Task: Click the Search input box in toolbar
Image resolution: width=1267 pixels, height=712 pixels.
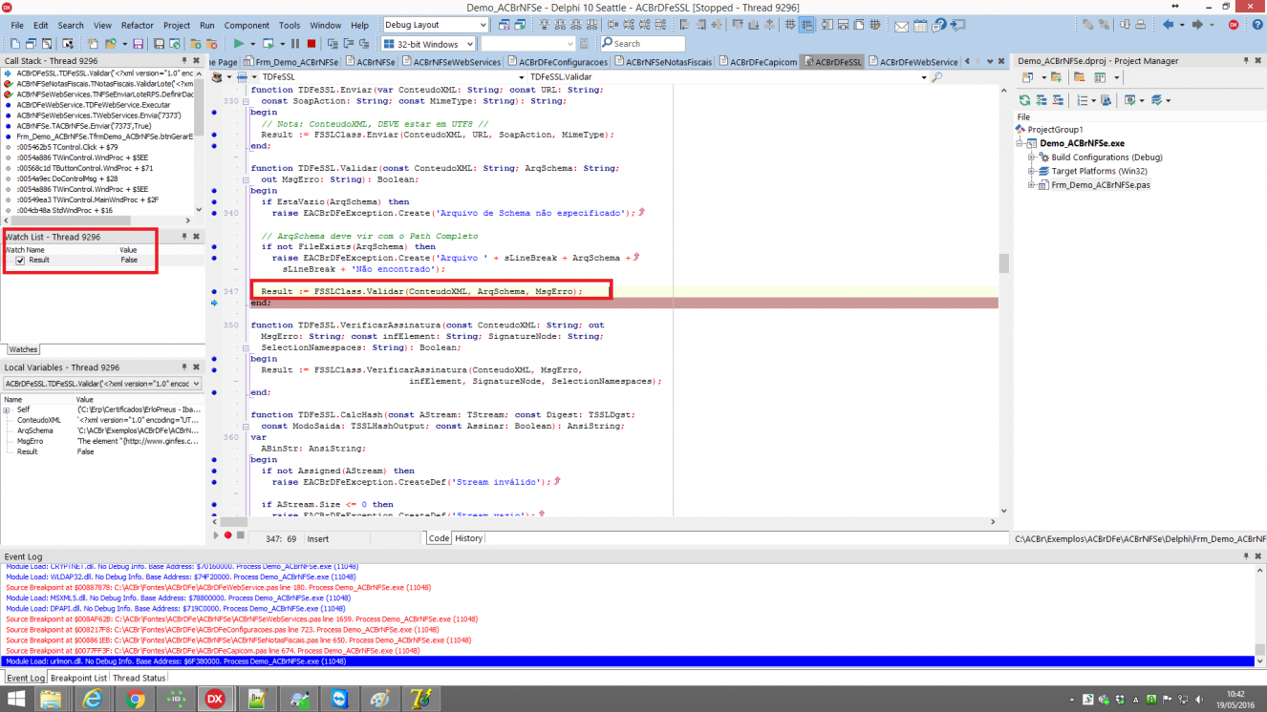Action: [x=642, y=44]
